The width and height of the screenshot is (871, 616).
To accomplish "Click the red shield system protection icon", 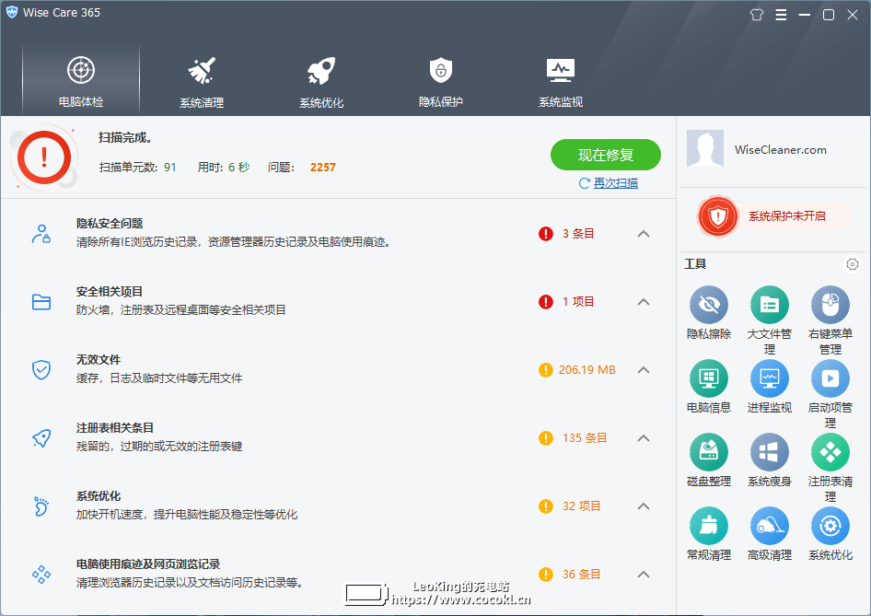I will pos(717,216).
